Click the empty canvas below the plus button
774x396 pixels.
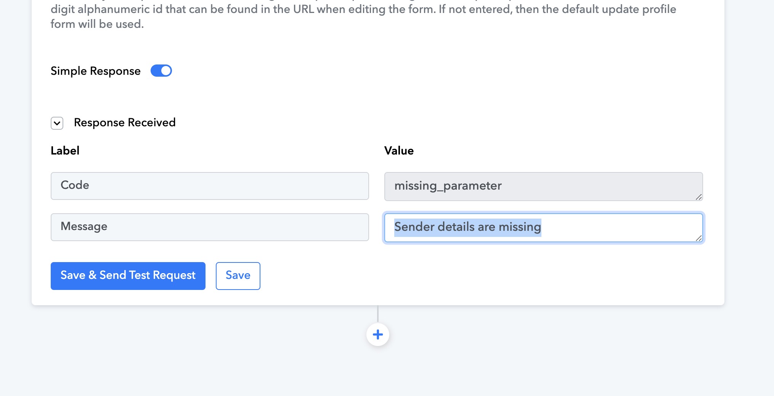coord(377,372)
